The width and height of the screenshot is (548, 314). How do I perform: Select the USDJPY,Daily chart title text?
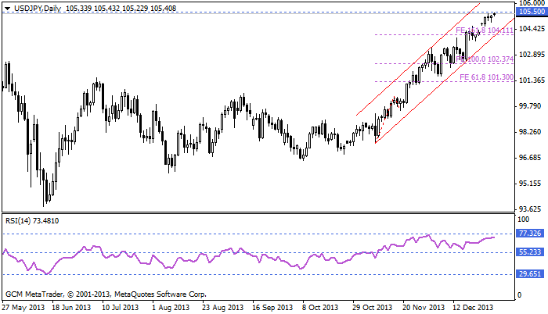[x=38, y=9]
